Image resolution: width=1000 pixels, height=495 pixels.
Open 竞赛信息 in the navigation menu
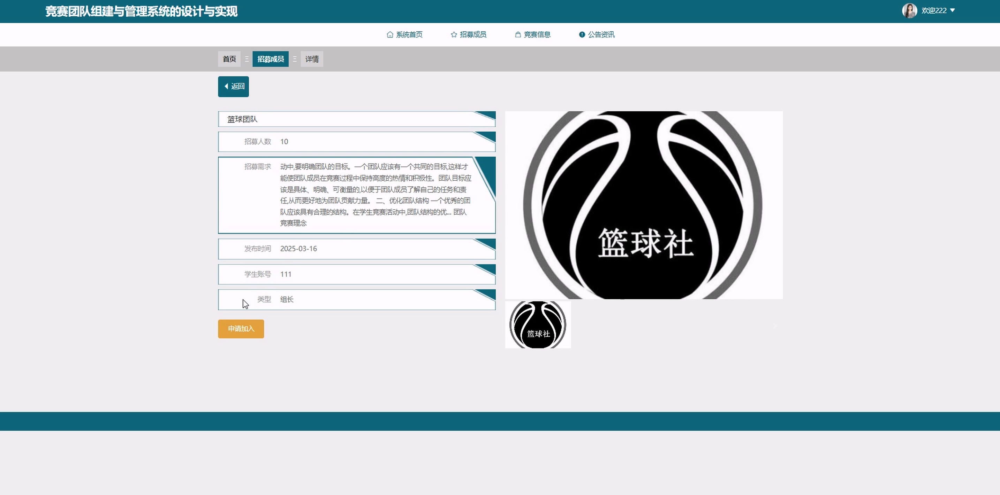point(537,34)
